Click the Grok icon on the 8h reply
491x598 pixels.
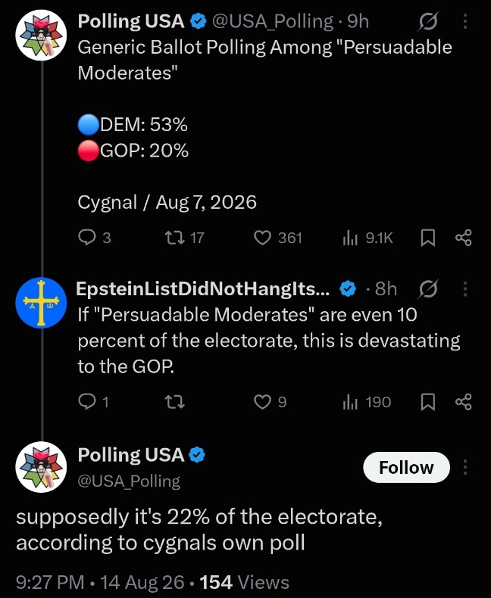pyautogui.click(x=427, y=289)
